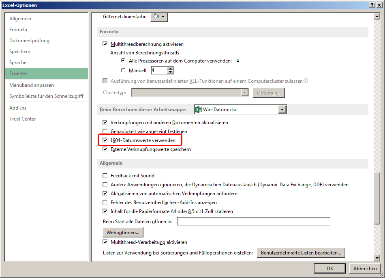Toggle Multithreadberechnung aktivieren checkbox

tap(105, 44)
